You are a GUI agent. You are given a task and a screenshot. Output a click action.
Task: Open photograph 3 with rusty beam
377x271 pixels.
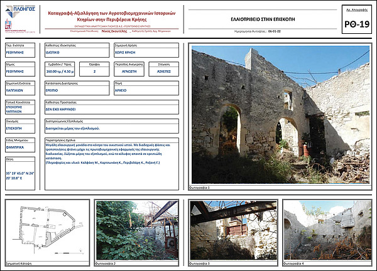coord(233,230)
